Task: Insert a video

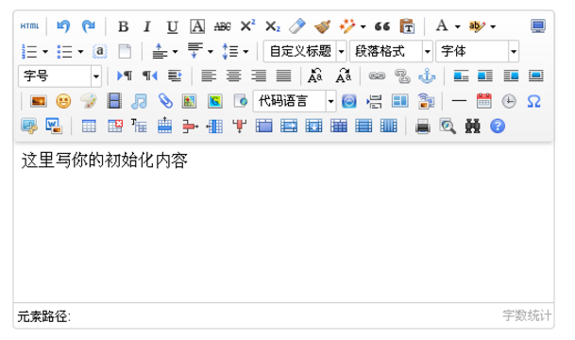Action: 114,101
